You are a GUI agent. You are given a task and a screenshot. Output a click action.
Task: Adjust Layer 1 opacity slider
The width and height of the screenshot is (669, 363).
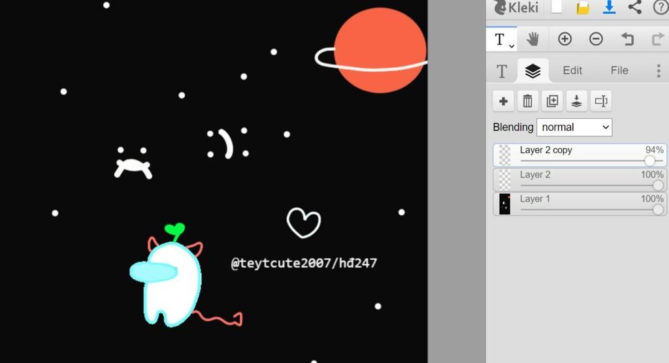coord(592,210)
